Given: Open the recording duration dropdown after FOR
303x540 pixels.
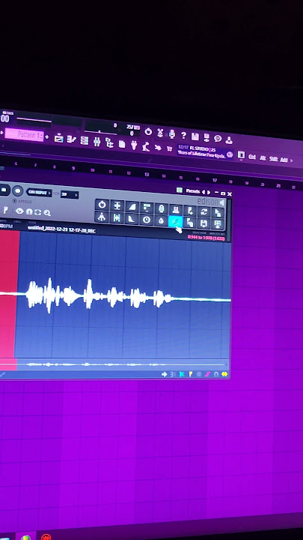Looking at the screenshot, I should click(70, 194).
